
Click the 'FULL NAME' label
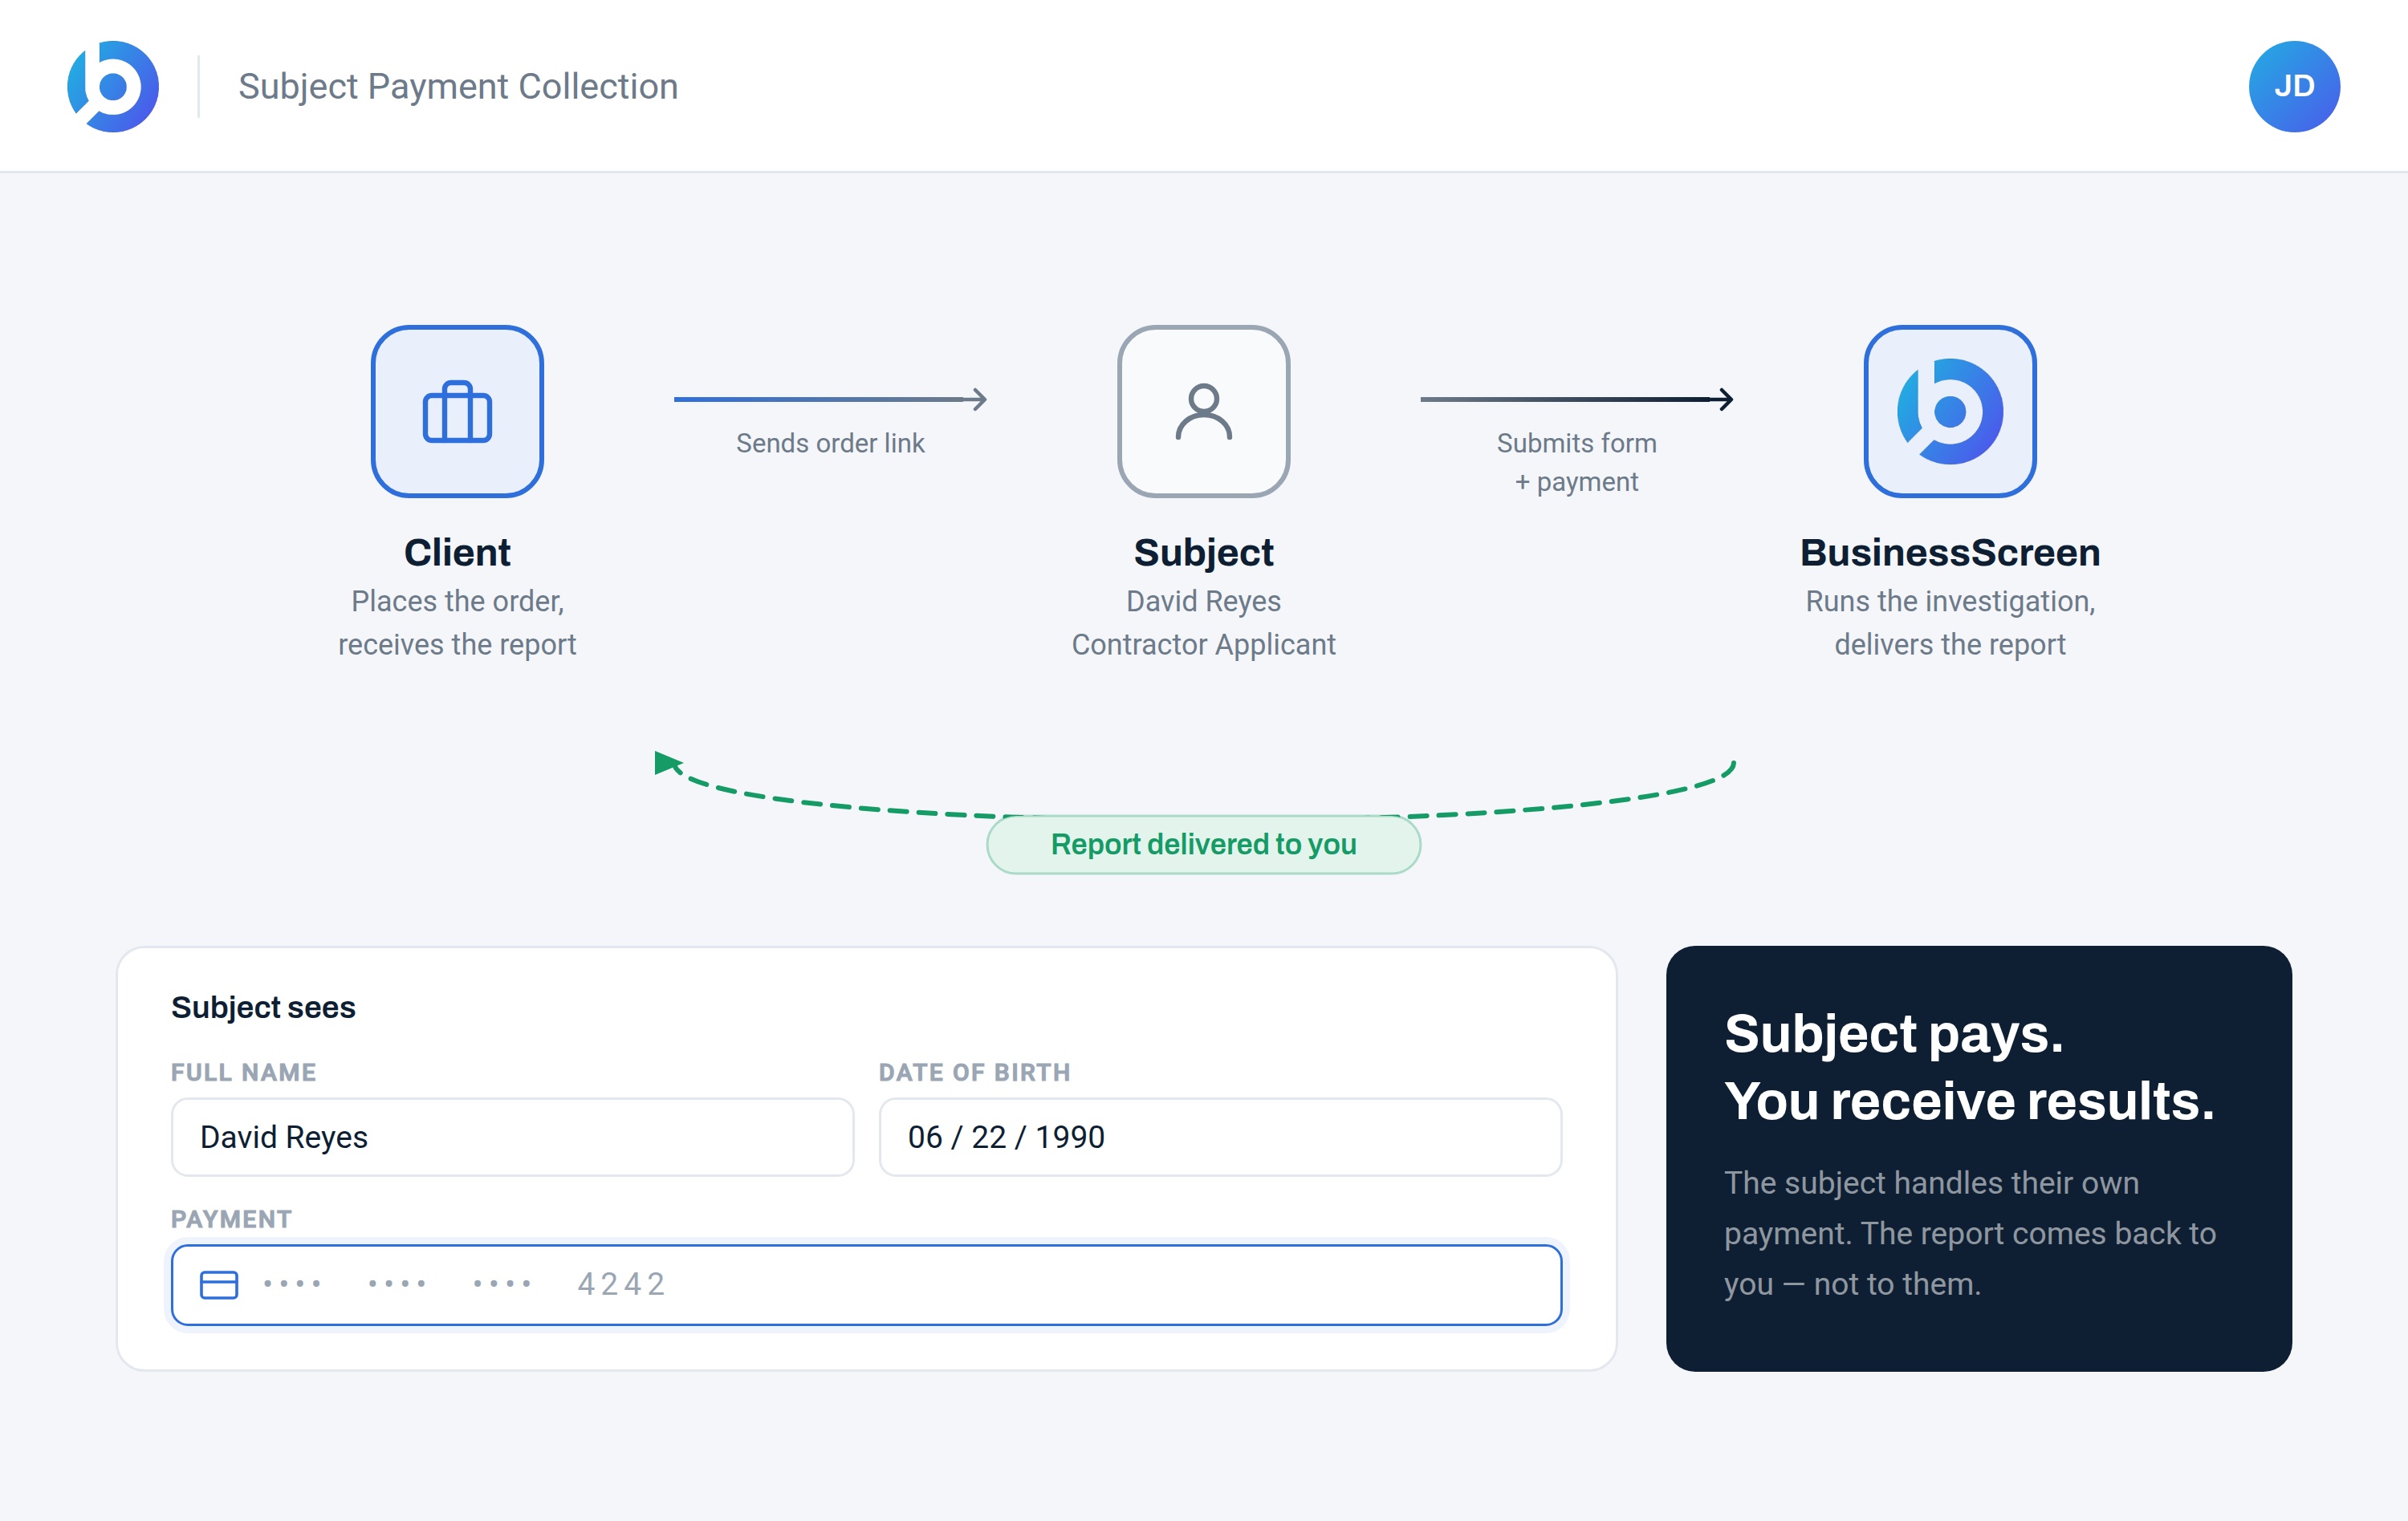[x=243, y=1073]
